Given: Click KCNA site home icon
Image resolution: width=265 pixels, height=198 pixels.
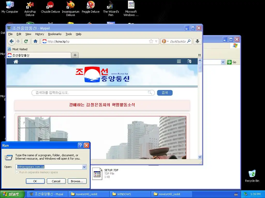Looking at the screenshot, I should click(x=16, y=62).
